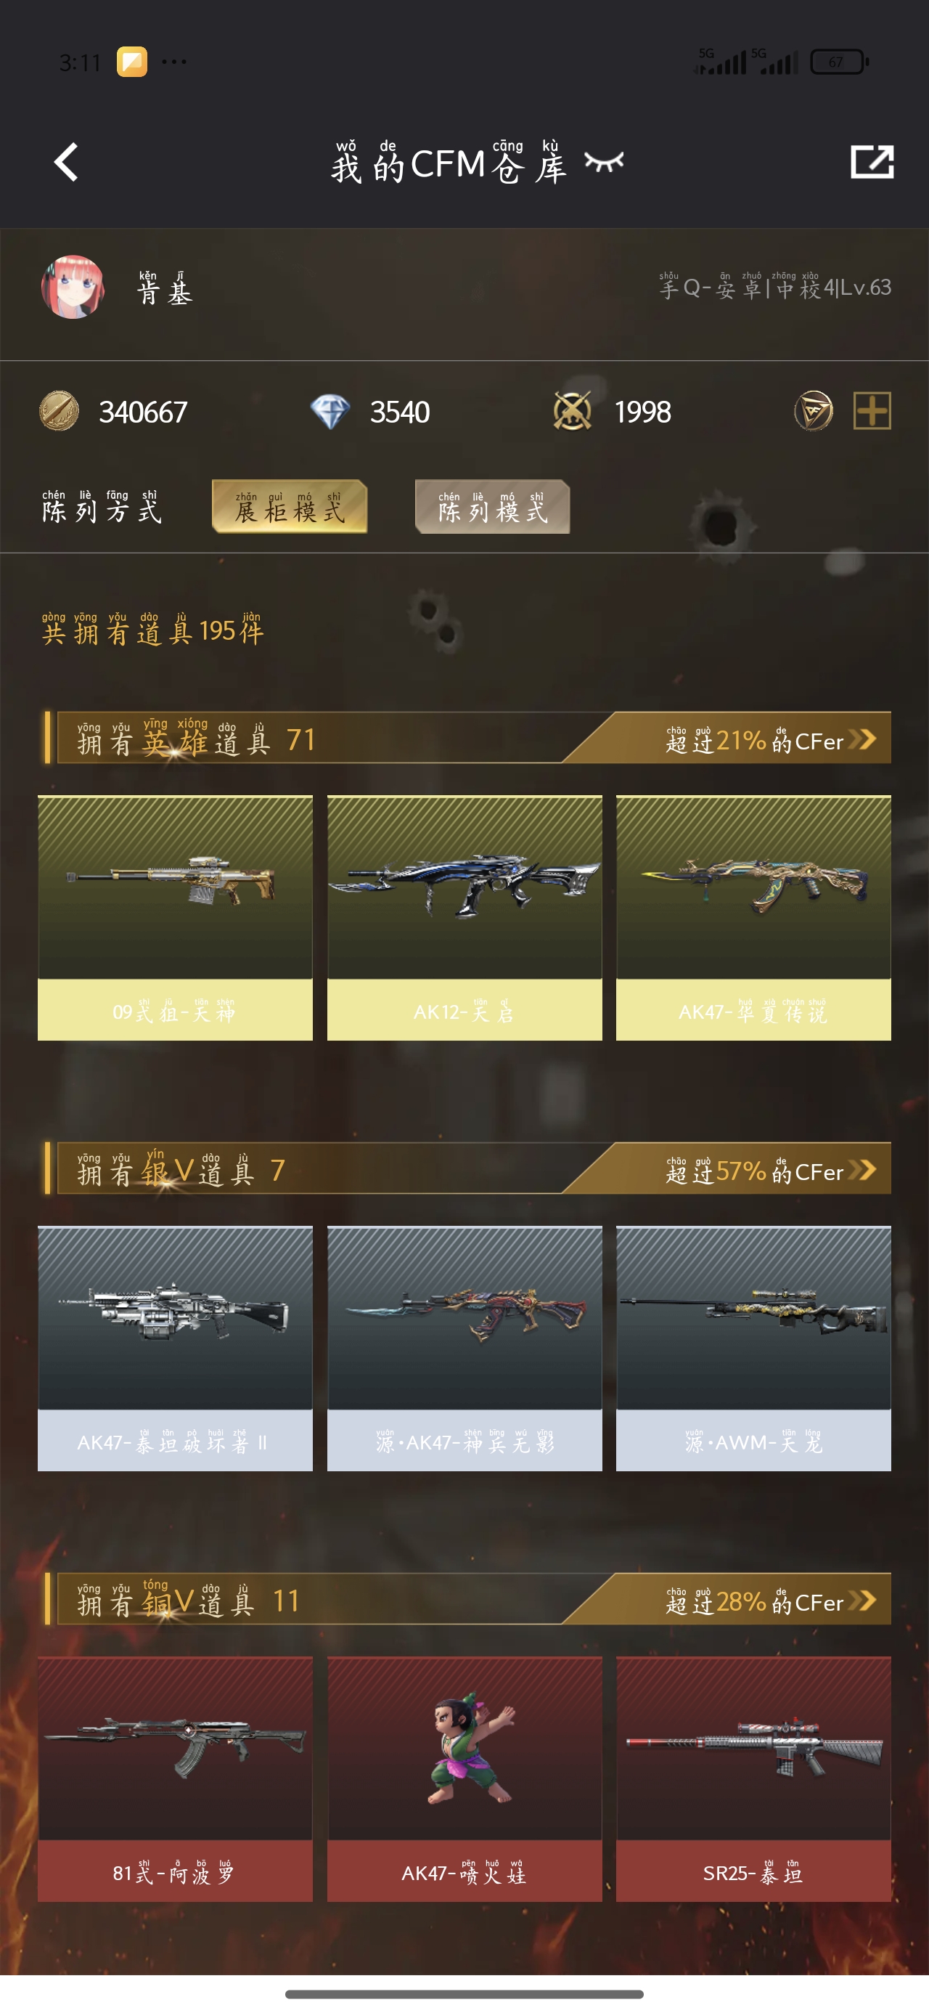Expand silver V items 超过57% arrow
929x2013 pixels.
tap(862, 1170)
